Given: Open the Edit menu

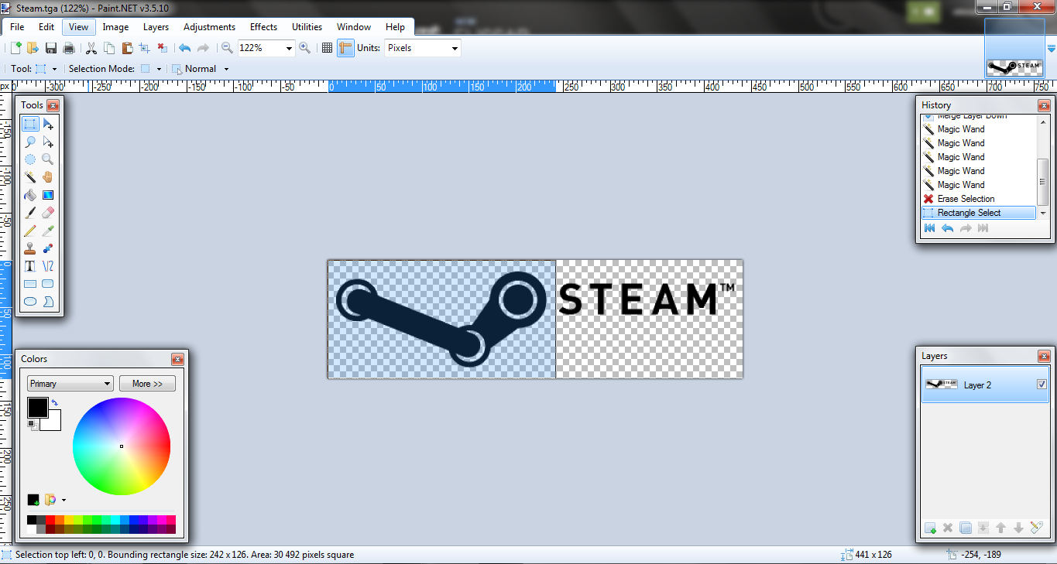Looking at the screenshot, I should [46, 27].
